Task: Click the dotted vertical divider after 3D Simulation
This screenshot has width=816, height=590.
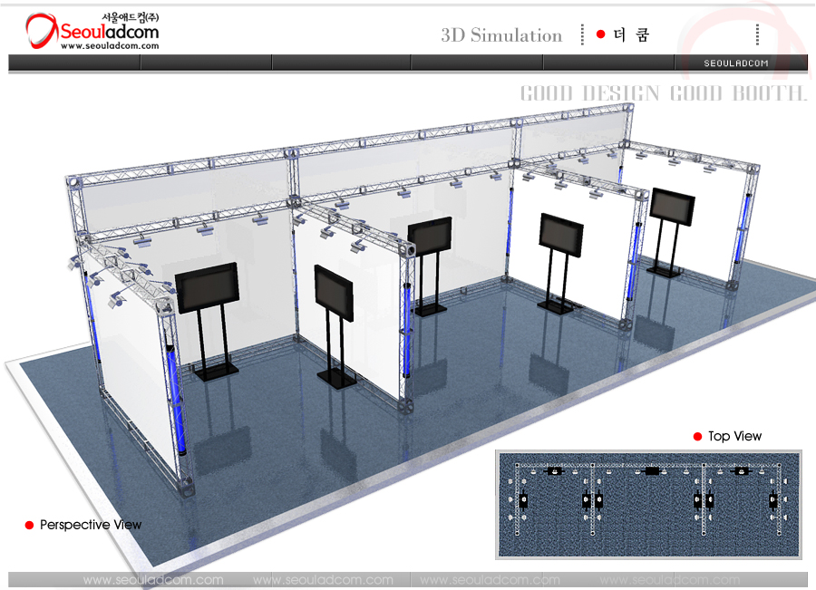Action: coord(582,34)
